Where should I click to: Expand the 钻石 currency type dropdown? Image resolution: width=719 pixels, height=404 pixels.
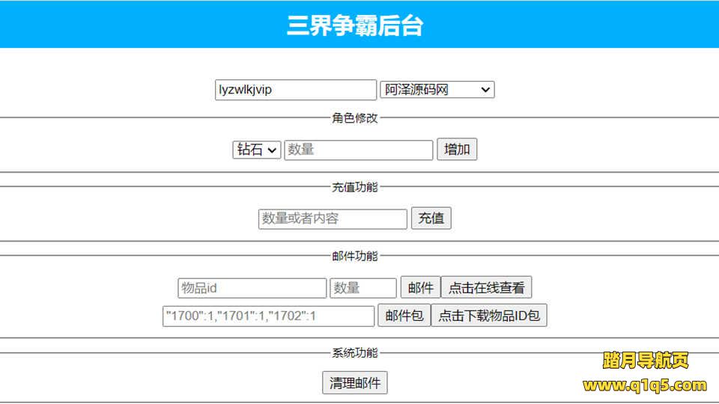click(257, 150)
